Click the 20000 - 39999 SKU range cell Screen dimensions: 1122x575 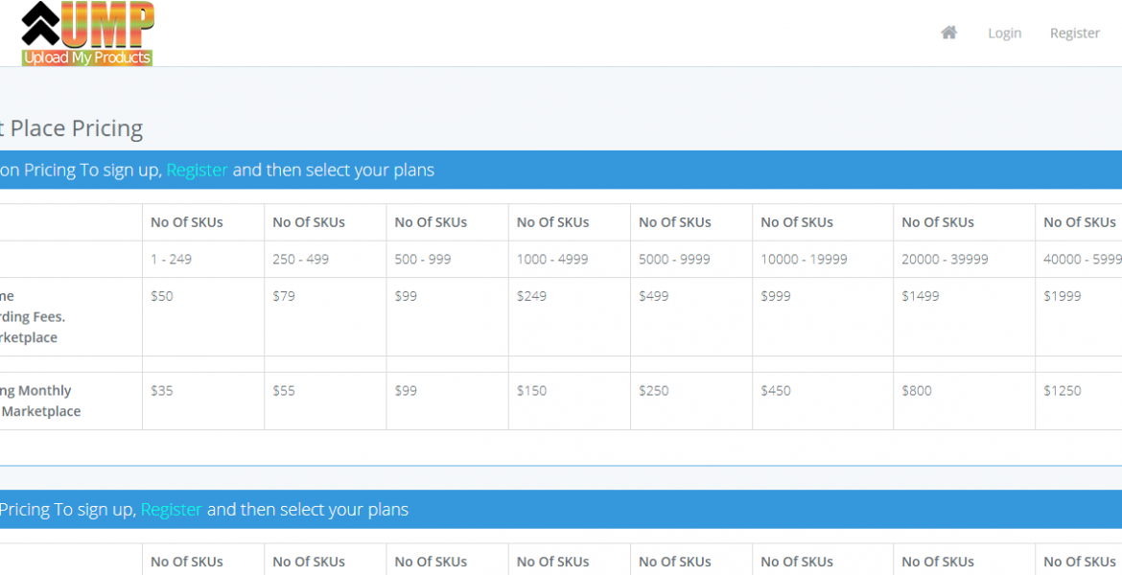pos(945,259)
